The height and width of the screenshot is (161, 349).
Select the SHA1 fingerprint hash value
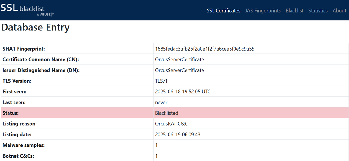[x=205, y=49]
